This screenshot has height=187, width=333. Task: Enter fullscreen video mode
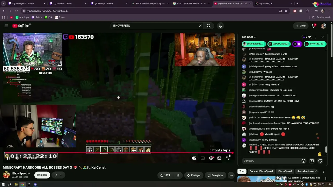228,158
